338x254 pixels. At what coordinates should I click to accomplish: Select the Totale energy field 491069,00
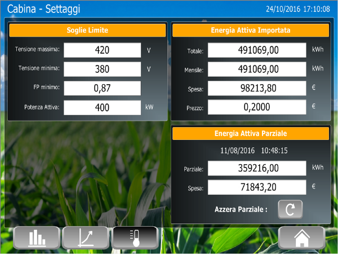pos(257,50)
